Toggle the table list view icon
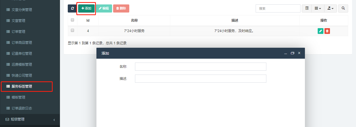 (x=307, y=8)
